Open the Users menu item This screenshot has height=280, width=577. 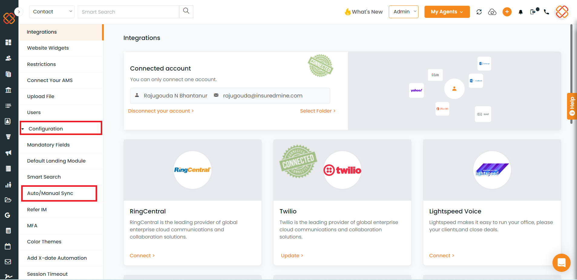point(61,112)
